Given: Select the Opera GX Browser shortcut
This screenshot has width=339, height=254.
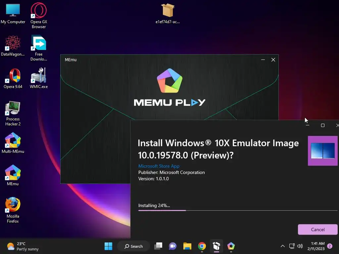Looking at the screenshot, I should click(39, 16).
